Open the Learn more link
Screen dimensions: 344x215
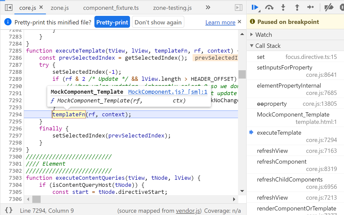[x=220, y=22]
